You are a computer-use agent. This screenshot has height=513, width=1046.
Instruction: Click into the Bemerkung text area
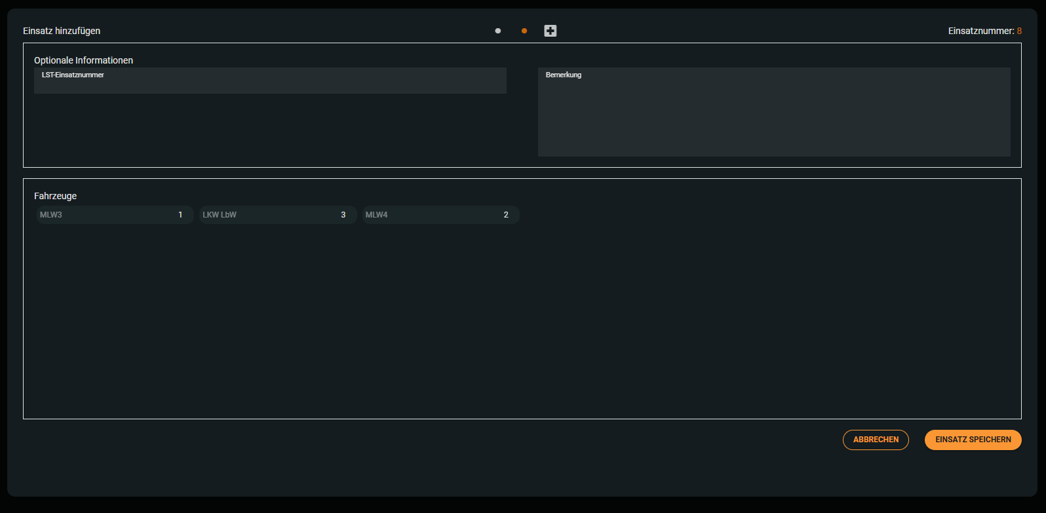(773, 115)
